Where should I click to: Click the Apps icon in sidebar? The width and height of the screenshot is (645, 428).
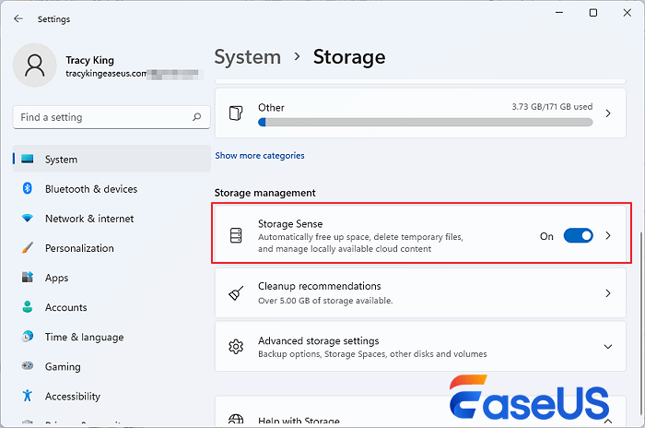click(28, 278)
